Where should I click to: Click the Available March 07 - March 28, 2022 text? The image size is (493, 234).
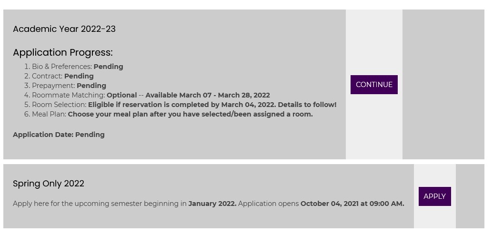pyautogui.click(x=208, y=95)
